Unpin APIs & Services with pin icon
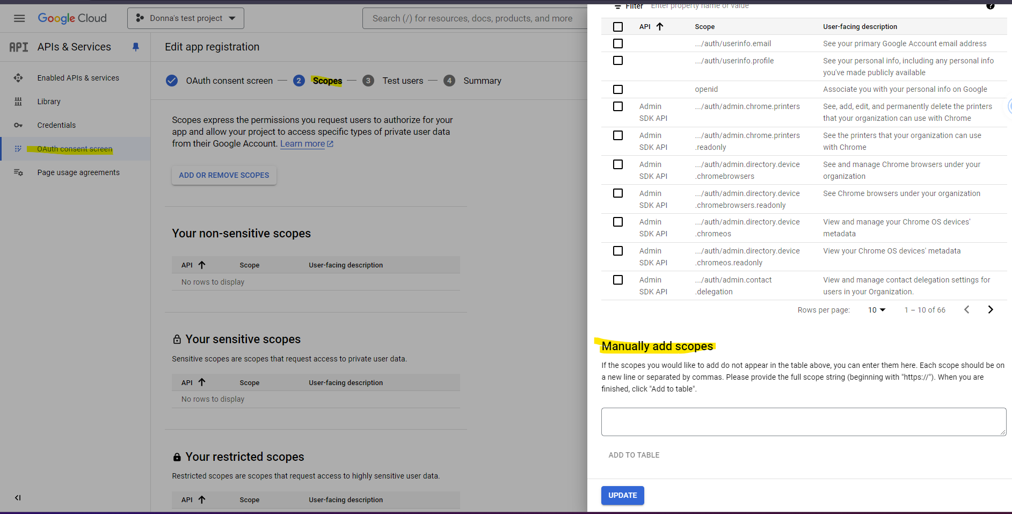The width and height of the screenshot is (1012, 514). click(136, 47)
